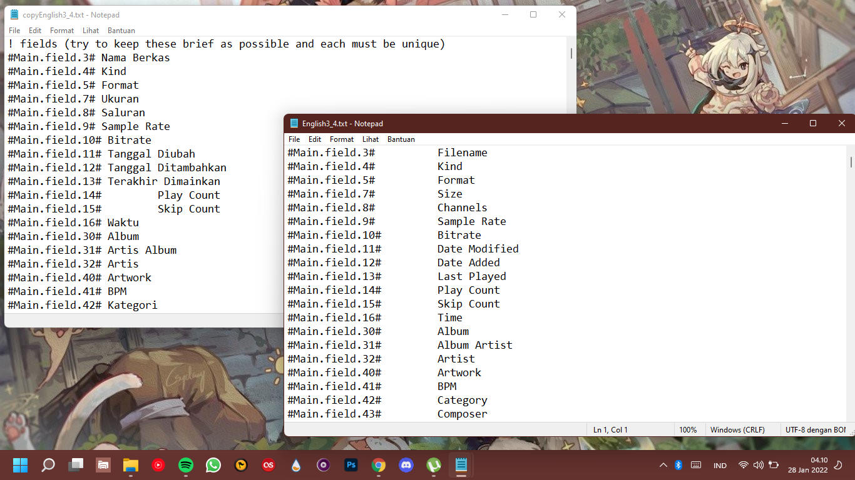Open the Edit menu in copyEnglish3_4.txt window
This screenshot has width=855, height=480.
pyautogui.click(x=35, y=30)
